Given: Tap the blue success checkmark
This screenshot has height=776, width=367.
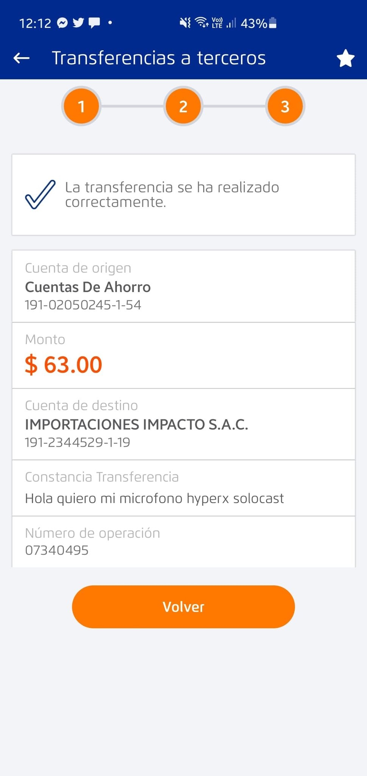Looking at the screenshot, I should point(40,194).
